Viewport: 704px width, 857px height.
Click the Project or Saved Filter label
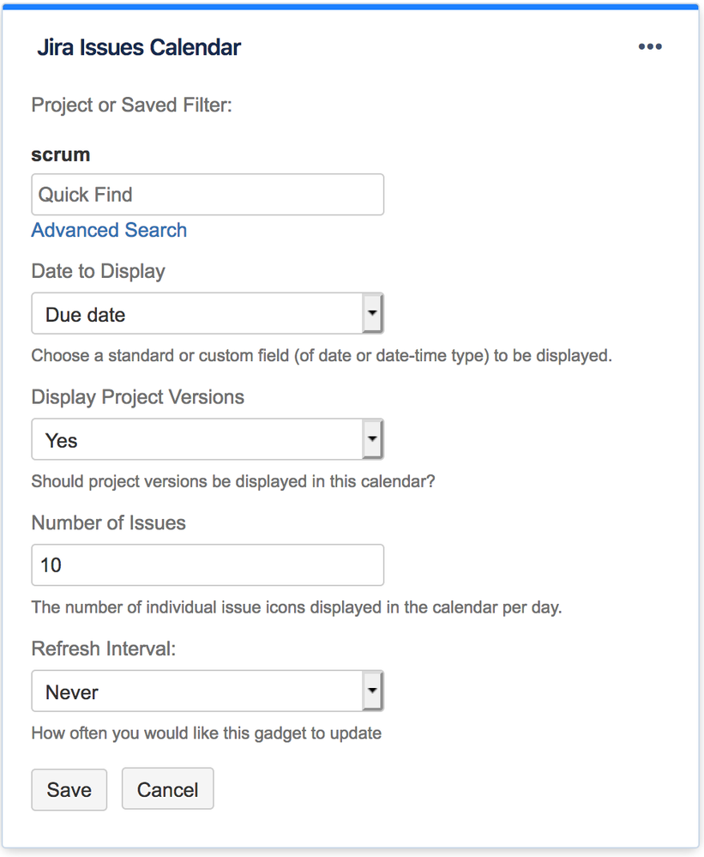tap(132, 105)
